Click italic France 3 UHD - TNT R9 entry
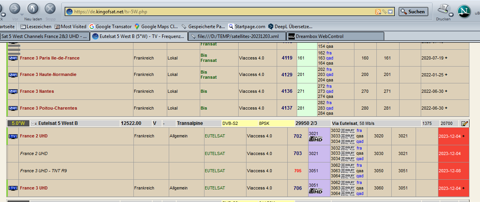Image resolution: width=480 pixels, height=202 pixels. coord(43,171)
